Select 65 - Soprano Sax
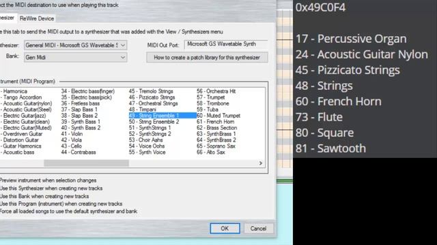 (216, 146)
